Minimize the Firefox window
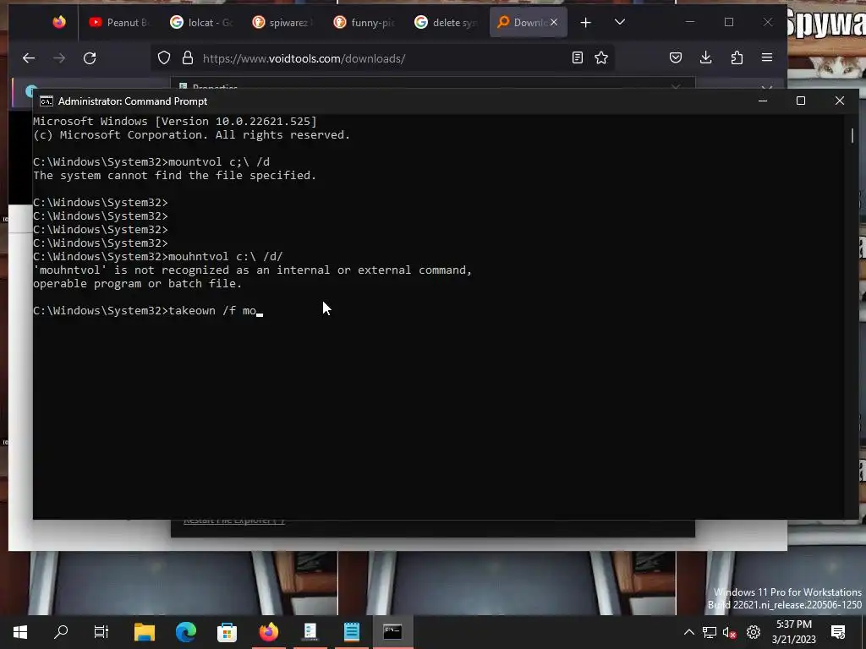The width and height of the screenshot is (866, 649). [690, 22]
